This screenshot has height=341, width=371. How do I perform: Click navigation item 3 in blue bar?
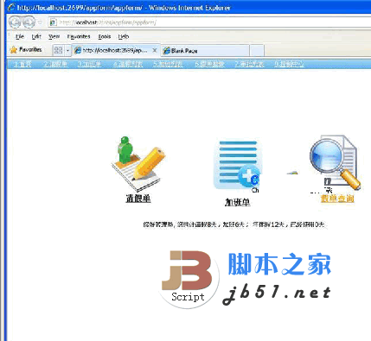[89, 64]
